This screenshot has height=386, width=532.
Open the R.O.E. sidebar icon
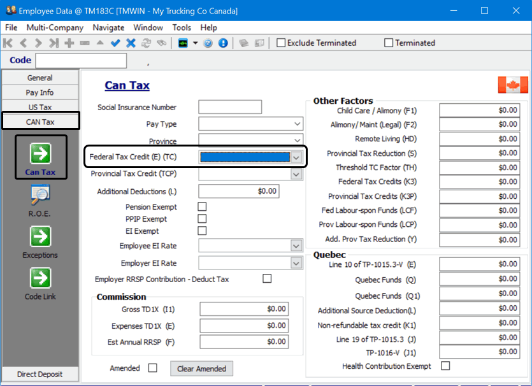tap(40, 195)
